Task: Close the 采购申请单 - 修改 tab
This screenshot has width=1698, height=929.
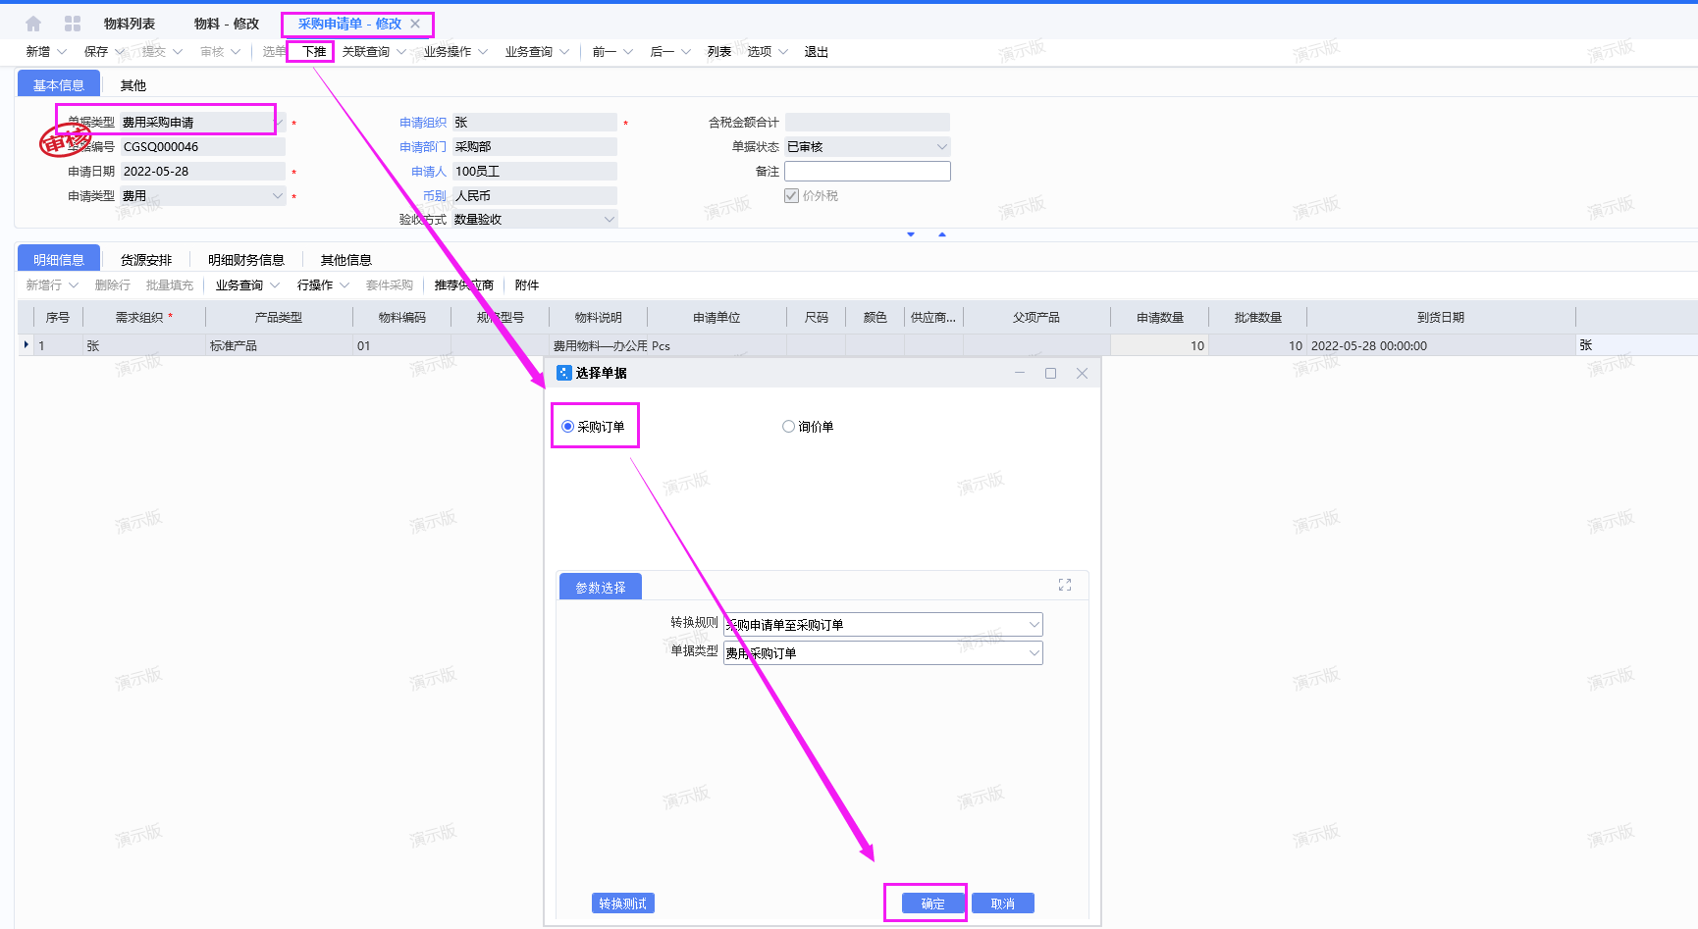Action: [415, 24]
